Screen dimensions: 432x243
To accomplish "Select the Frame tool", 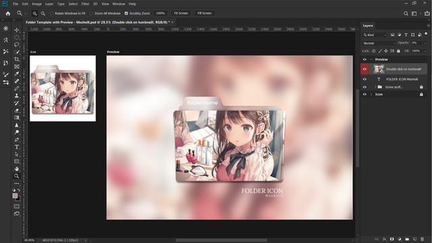I will (16, 66).
